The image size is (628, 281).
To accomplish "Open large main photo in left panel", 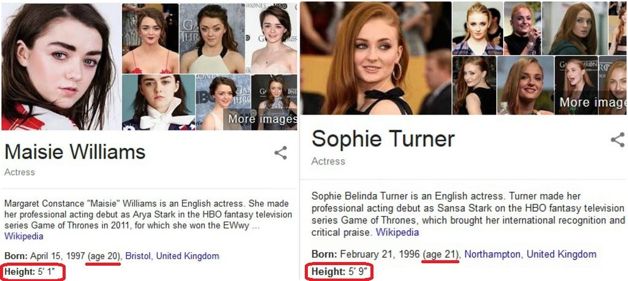I will point(61,67).
